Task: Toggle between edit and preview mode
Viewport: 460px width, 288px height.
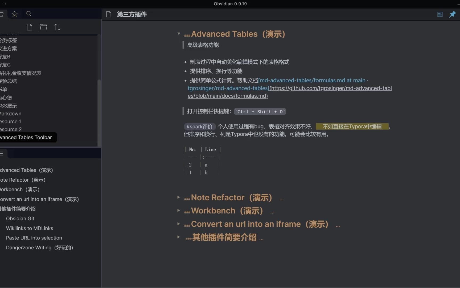Action: pos(440,14)
